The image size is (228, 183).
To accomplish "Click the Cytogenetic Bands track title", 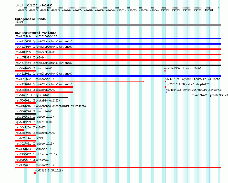I will [x=30, y=19].
